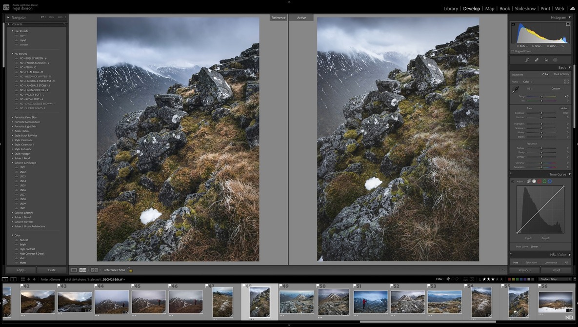Viewport: 578px width, 327px height.
Task: Toggle shadow clipping indicator in histogram
Action: click(513, 24)
